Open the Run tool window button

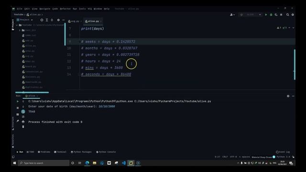click(x=20, y=152)
